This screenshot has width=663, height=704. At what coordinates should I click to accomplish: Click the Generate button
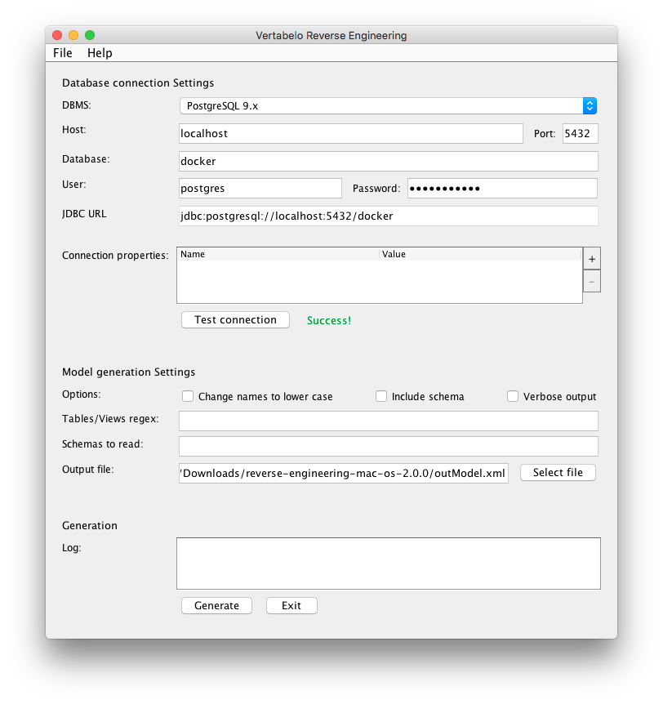click(216, 605)
